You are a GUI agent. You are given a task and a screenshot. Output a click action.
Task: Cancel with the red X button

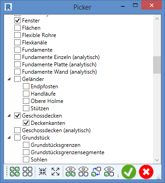coord(146,172)
